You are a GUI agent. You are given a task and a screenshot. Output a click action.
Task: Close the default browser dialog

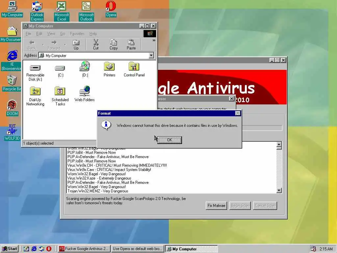231,98
